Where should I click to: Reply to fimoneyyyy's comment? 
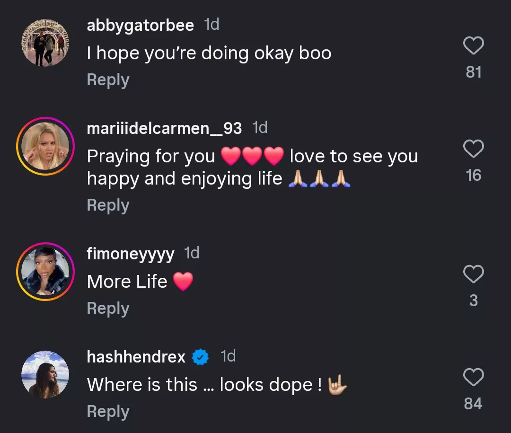pos(108,308)
